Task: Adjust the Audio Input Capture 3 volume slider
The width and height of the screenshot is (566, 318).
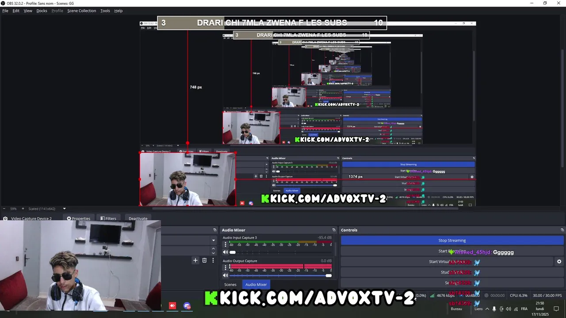Action: click(280, 252)
